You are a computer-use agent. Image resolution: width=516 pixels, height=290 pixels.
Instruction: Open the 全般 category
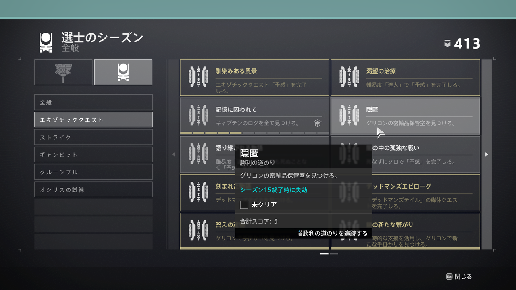tap(94, 102)
